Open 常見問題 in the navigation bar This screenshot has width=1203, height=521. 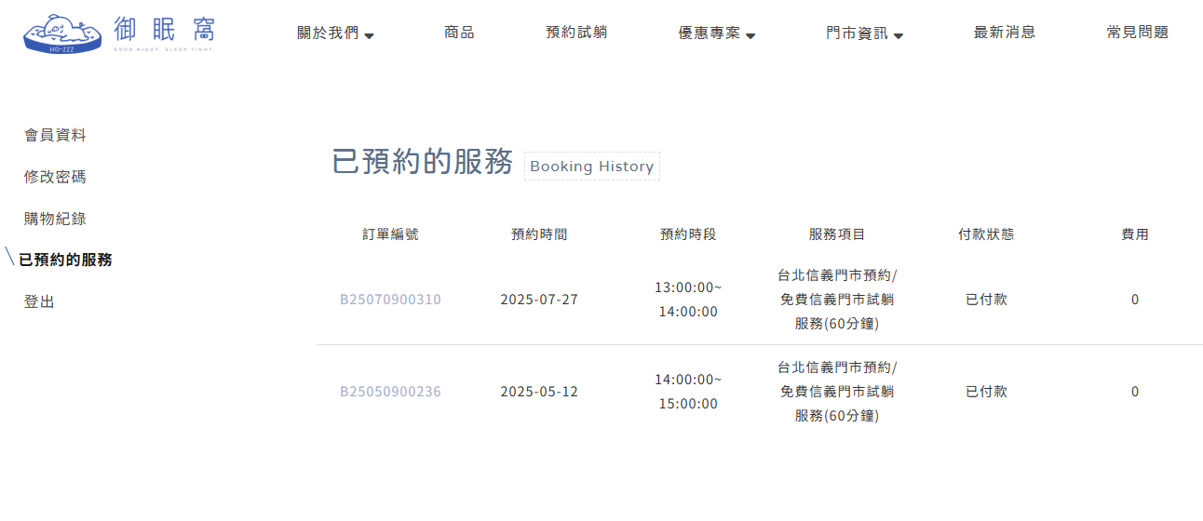tap(1137, 33)
